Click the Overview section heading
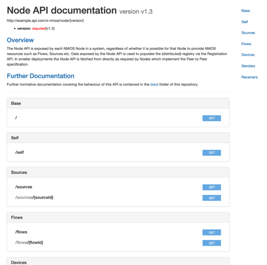The height and width of the screenshot is (265, 267). [20, 40]
